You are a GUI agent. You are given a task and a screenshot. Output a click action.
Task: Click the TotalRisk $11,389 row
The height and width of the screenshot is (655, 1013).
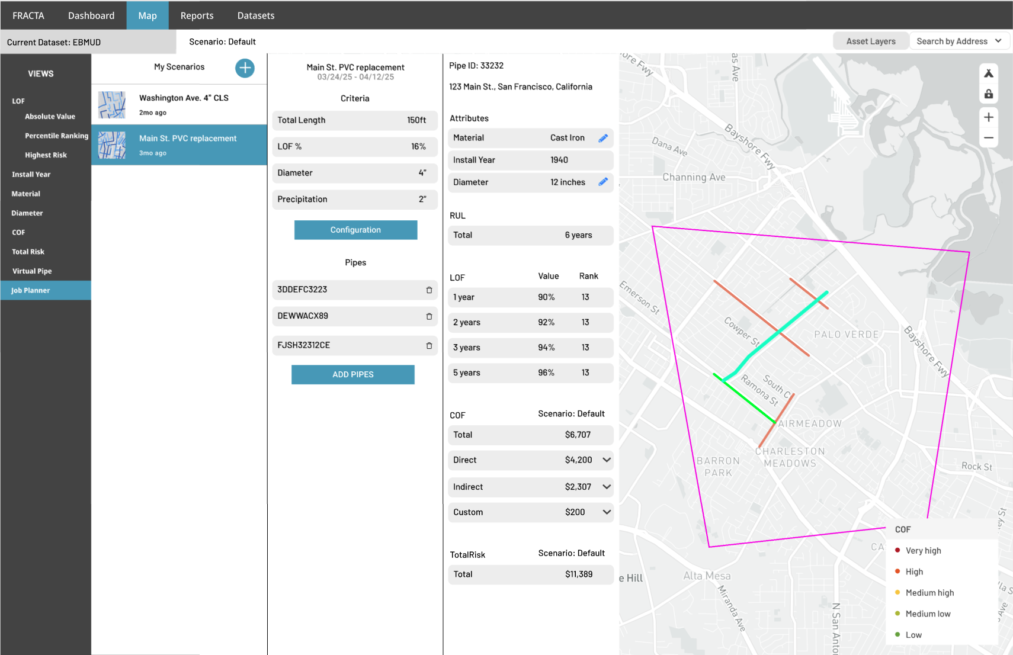(531, 574)
